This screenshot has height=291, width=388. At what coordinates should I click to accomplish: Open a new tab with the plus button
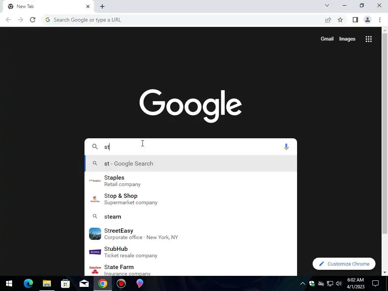click(x=102, y=6)
